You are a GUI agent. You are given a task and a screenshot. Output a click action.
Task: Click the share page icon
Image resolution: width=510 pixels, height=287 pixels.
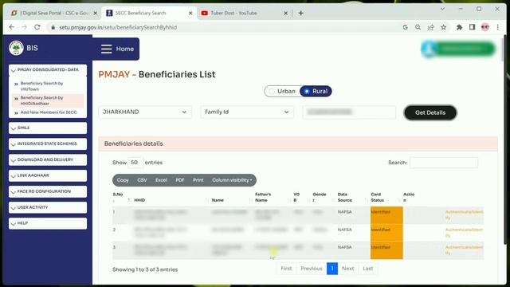pyautogui.click(x=430, y=27)
